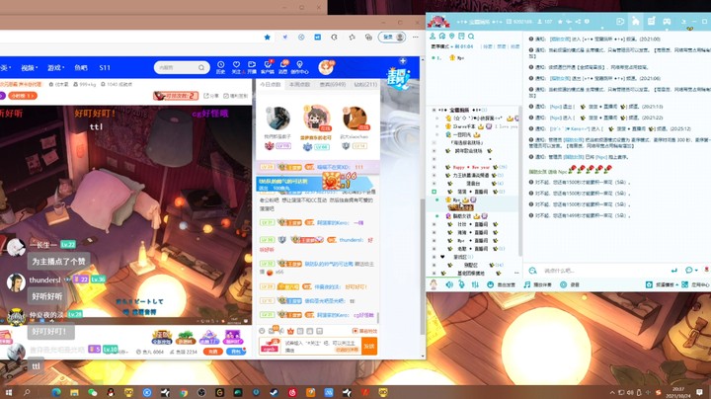711x399 pixels.
Task: Toggle the speaker mute icon in YY
Action: click(449, 284)
